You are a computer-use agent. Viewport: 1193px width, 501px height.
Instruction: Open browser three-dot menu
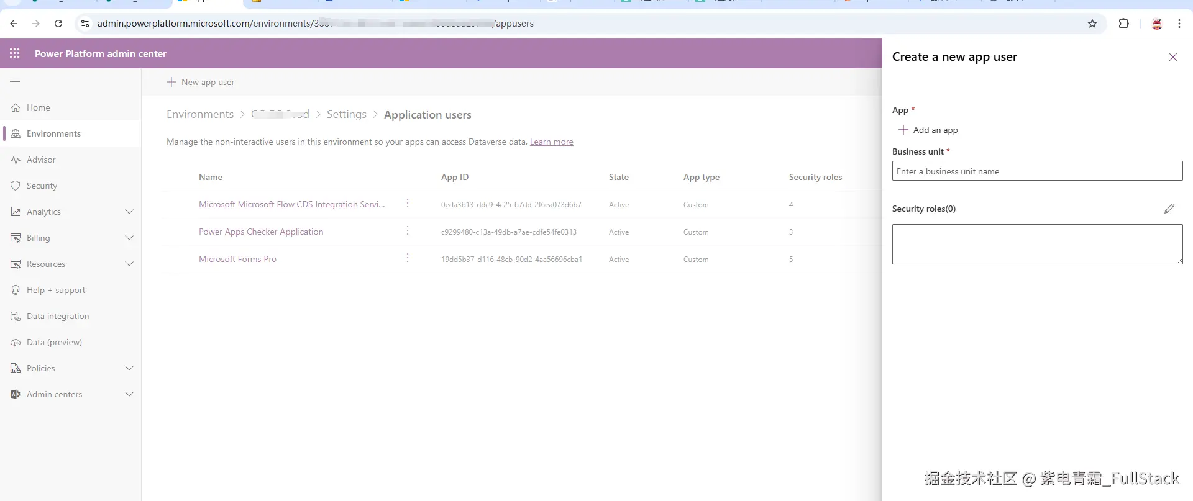tap(1179, 24)
